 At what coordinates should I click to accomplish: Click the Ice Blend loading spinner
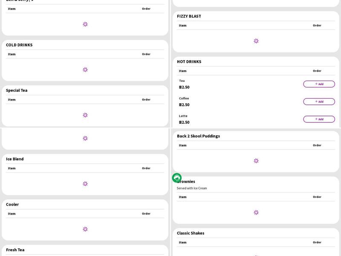coord(85,184)
